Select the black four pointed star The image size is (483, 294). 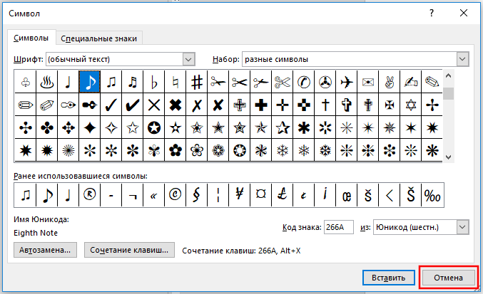(x=89, y=127)
